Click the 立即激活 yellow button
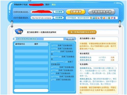The height and width of the screenshot is (95, 127). [x=76, y=12]
